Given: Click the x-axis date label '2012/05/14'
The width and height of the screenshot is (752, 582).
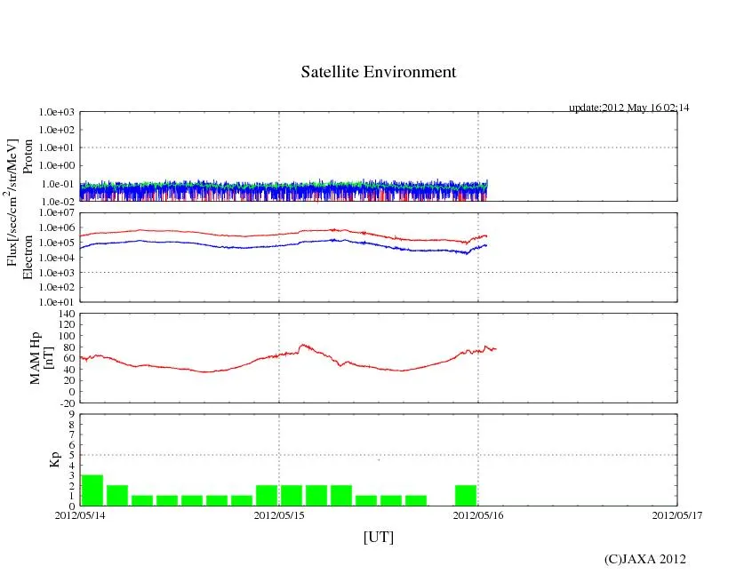Looking at the screenshot, I should click(80, 515).
